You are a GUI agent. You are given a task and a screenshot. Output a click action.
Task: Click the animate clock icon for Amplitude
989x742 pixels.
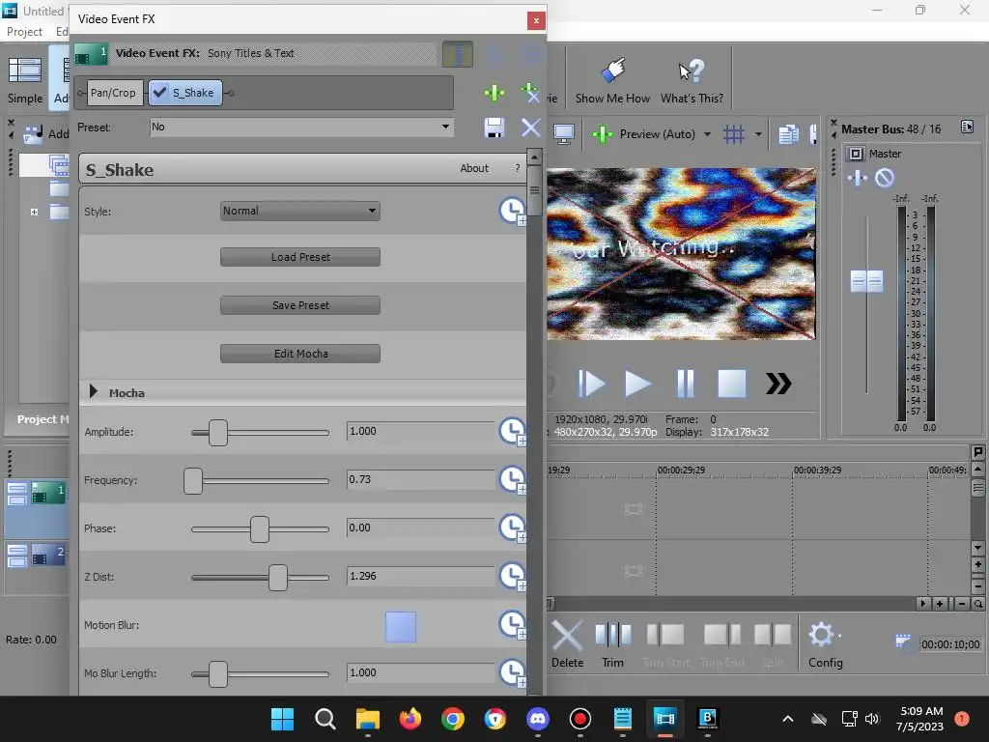(512, 432)
